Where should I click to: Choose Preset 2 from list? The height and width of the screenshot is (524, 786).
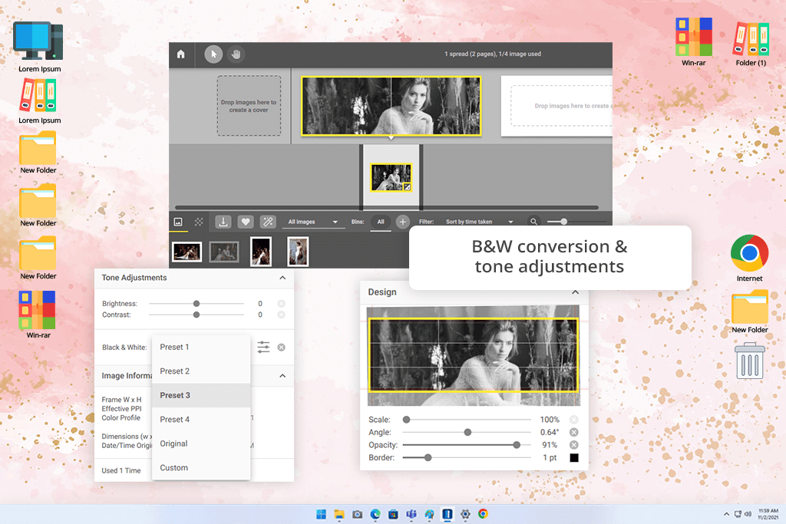pyautogui.click(x=201, y=371)
